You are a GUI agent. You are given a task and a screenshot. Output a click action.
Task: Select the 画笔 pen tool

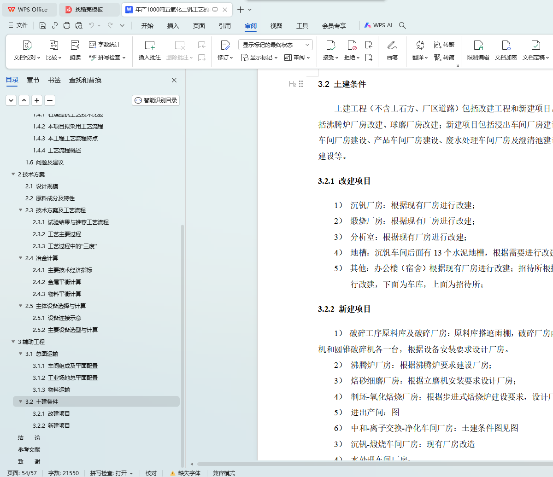(x=392, y=51)
